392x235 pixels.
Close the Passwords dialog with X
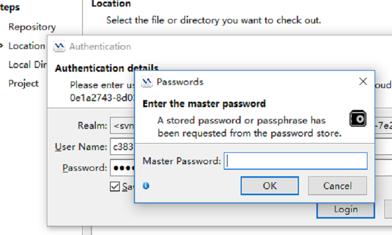pyautogui.click(x=363, y=82)
